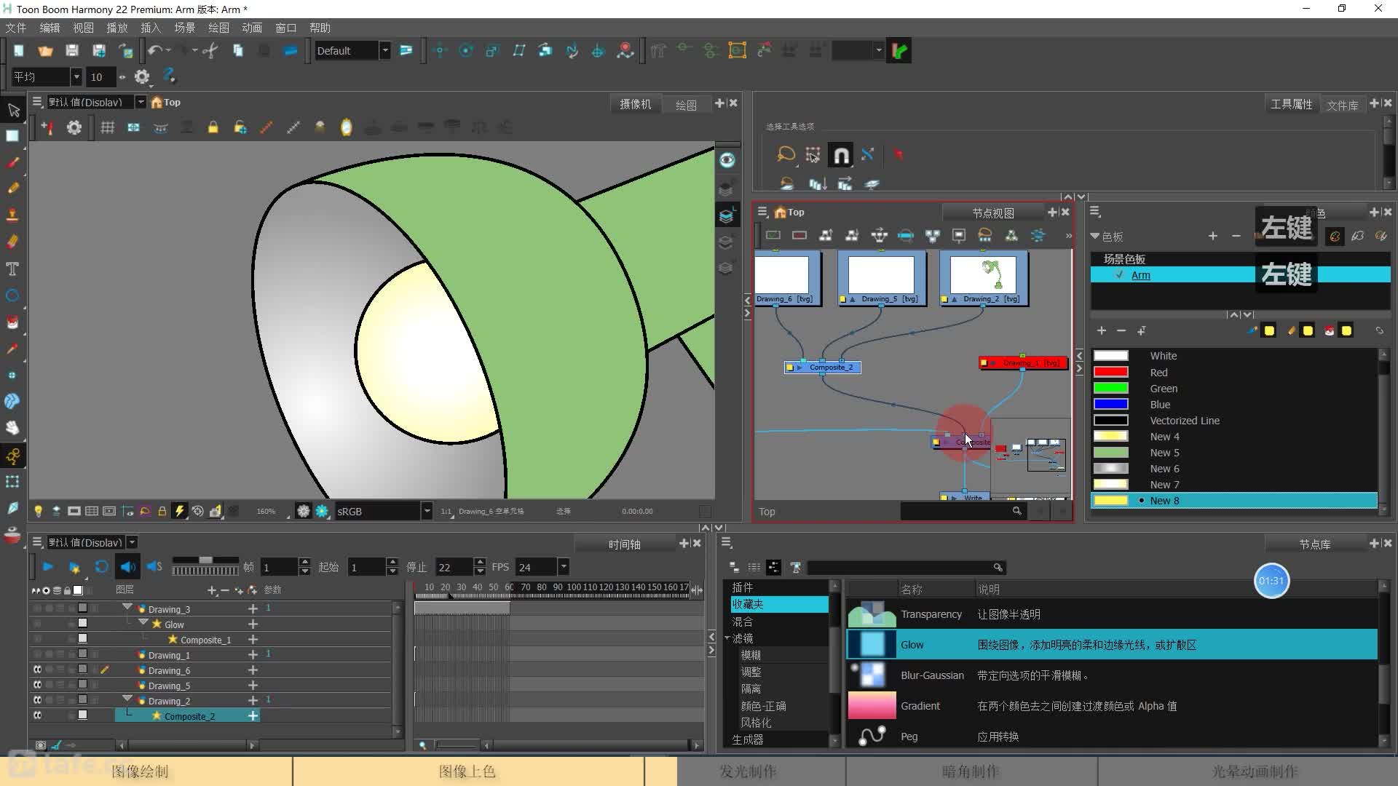Toggle the lightning render icon under camera

pos(179,511)
